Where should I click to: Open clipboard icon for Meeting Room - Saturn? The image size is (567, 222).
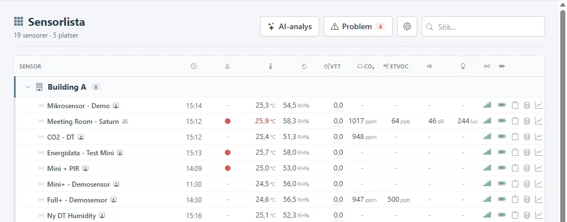[x=515, y=121]
